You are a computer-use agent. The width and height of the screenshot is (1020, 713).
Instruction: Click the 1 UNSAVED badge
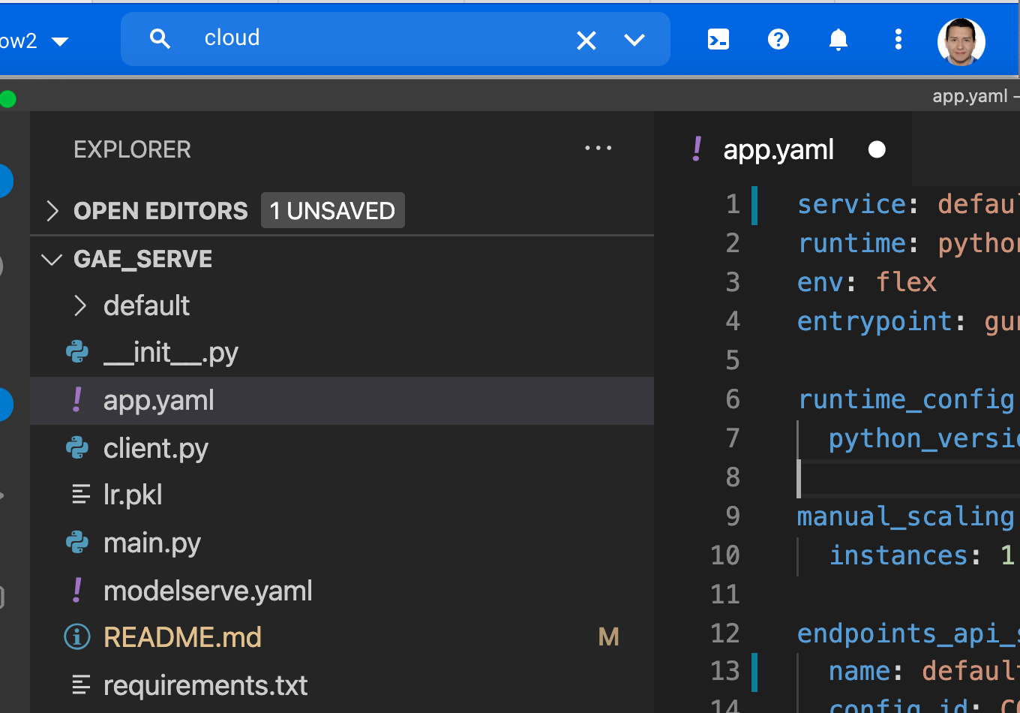(333, 211)
